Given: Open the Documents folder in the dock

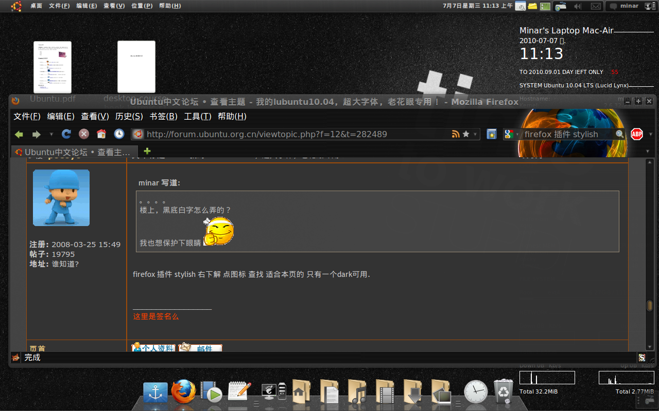Looking at the screenshot, I should click(329, 391).
